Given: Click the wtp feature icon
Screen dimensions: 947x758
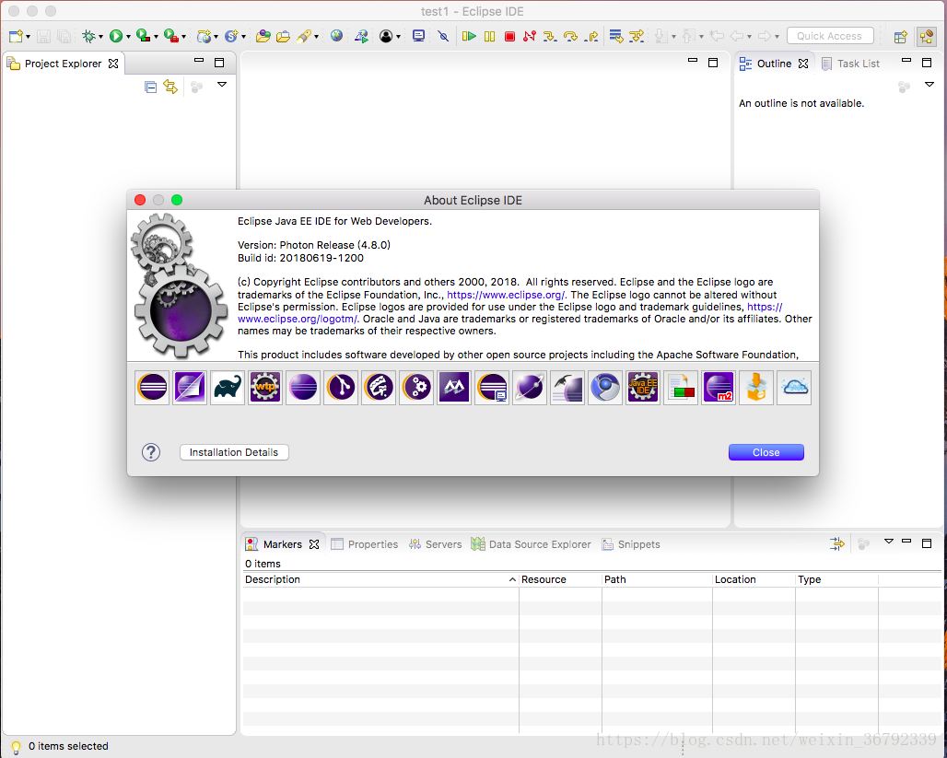Looking at the screenshot, I should click(x=265, y=387).
